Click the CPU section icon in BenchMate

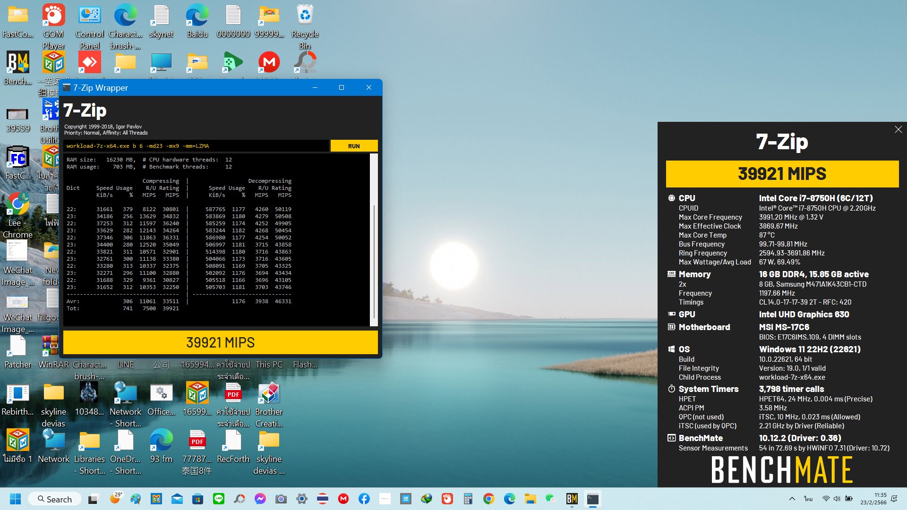[671, 198]
